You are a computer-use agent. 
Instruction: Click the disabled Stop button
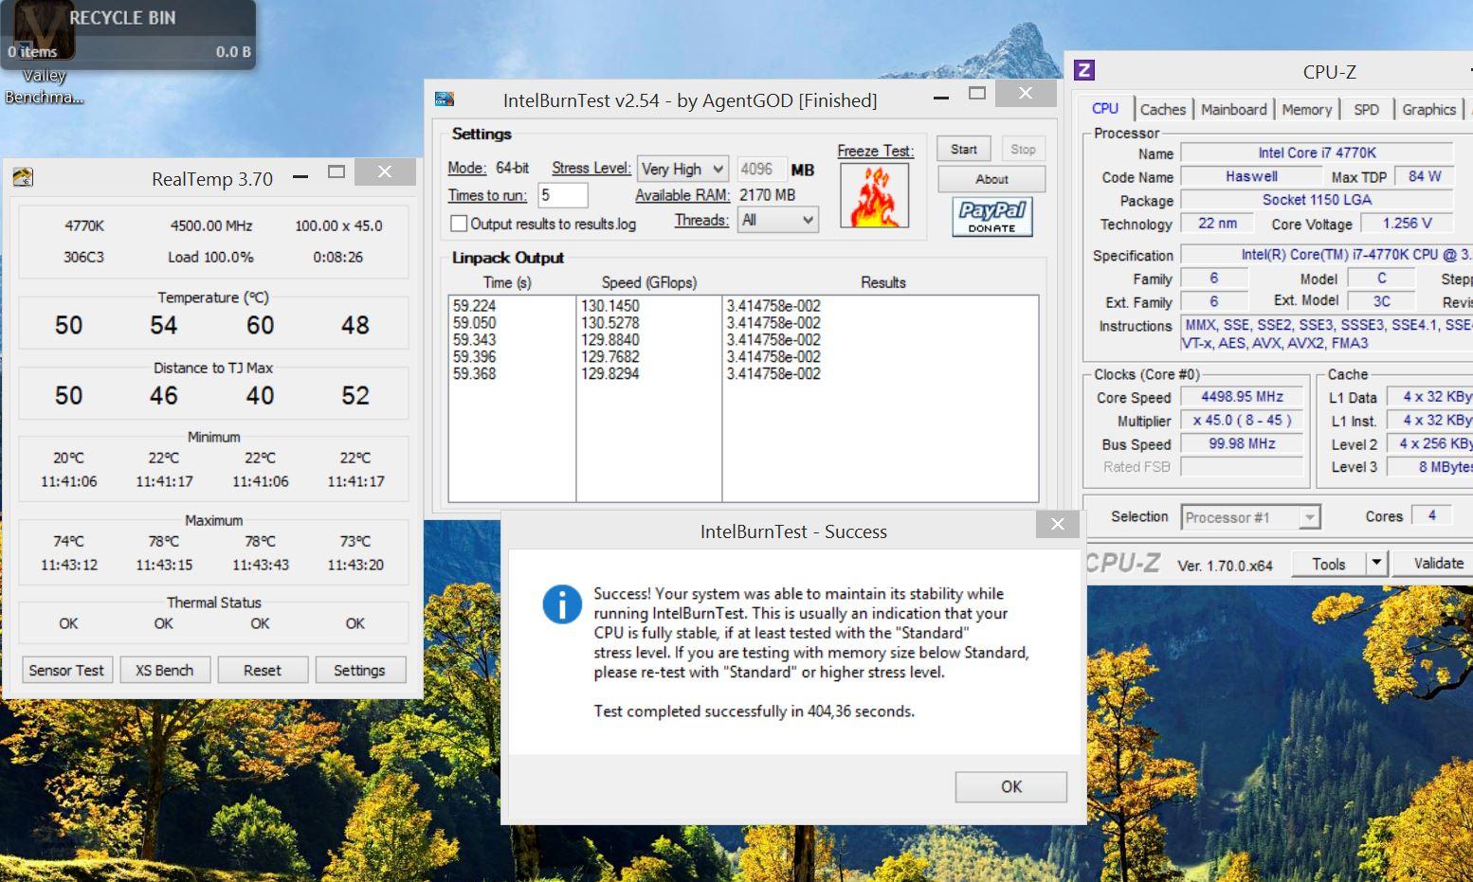pos(1023,150)
